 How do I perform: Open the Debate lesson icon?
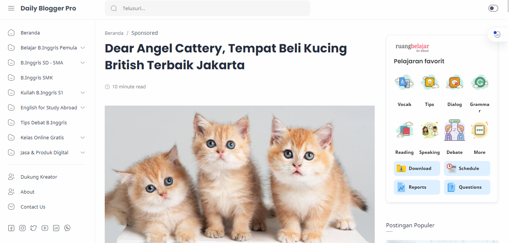[454, 130]
